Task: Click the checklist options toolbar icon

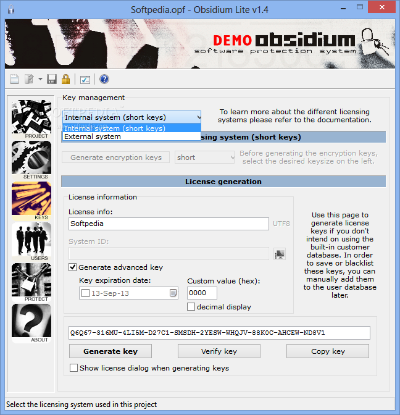Action: tap(85, 80)
